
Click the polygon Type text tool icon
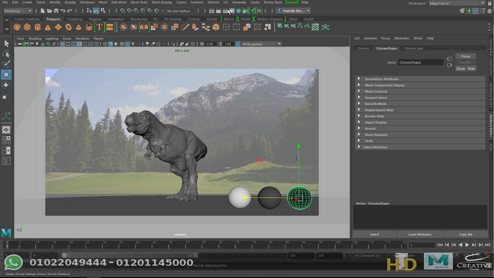coord(99,27)
